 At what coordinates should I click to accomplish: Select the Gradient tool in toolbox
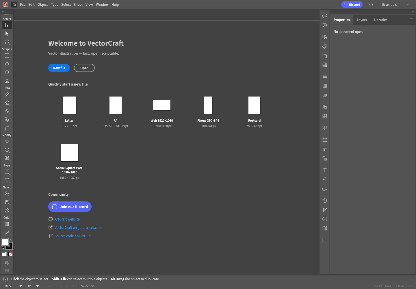[7, 224]
